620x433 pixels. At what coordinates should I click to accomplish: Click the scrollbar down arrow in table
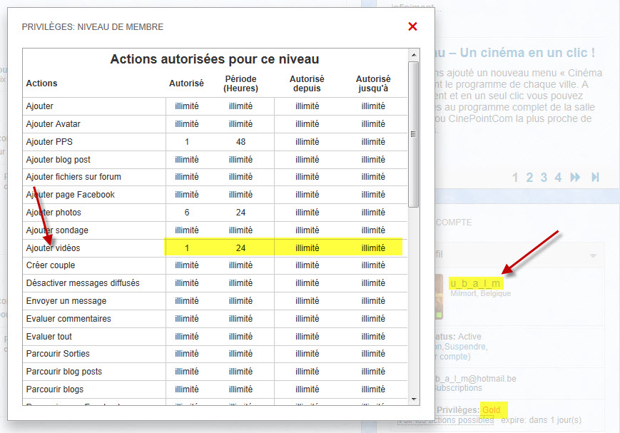(x=414, y=399)
